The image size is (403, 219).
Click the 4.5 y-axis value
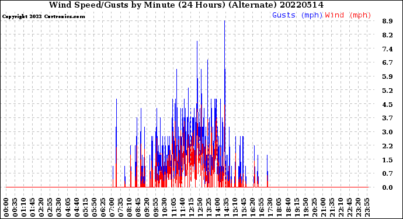tap(387, 105)
